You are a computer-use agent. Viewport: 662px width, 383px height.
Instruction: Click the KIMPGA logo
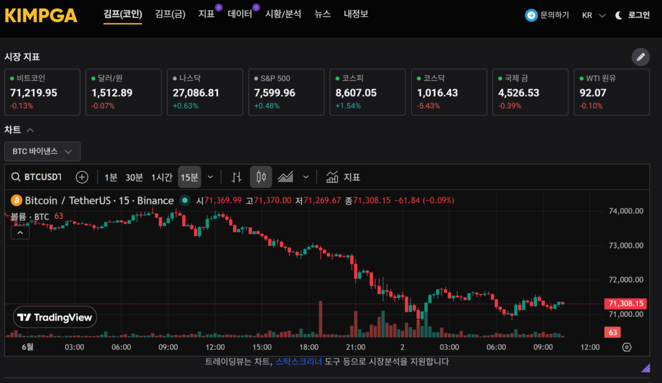pos(41,15)
